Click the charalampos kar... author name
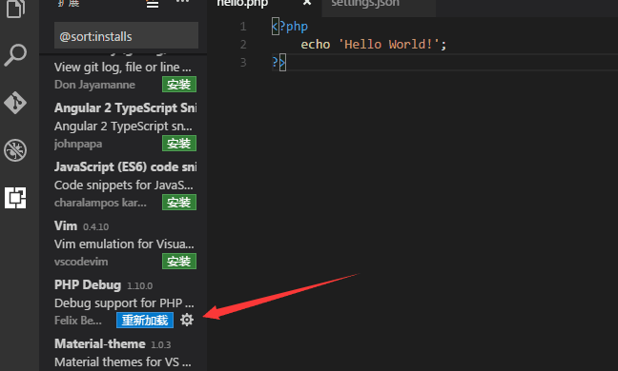The height and width of the screenshot is (371, 618). [x=100, y=203]
